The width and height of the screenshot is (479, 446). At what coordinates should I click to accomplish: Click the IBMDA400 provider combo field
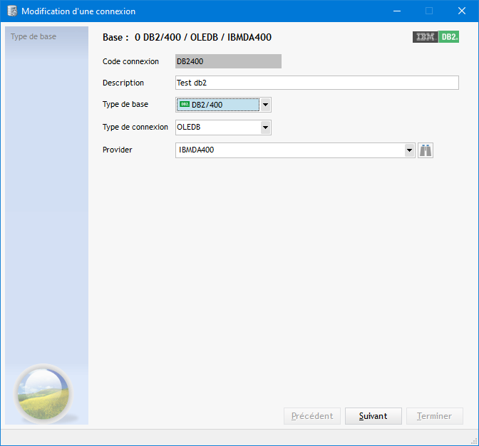pyautogui.click(x=295, y=150)
